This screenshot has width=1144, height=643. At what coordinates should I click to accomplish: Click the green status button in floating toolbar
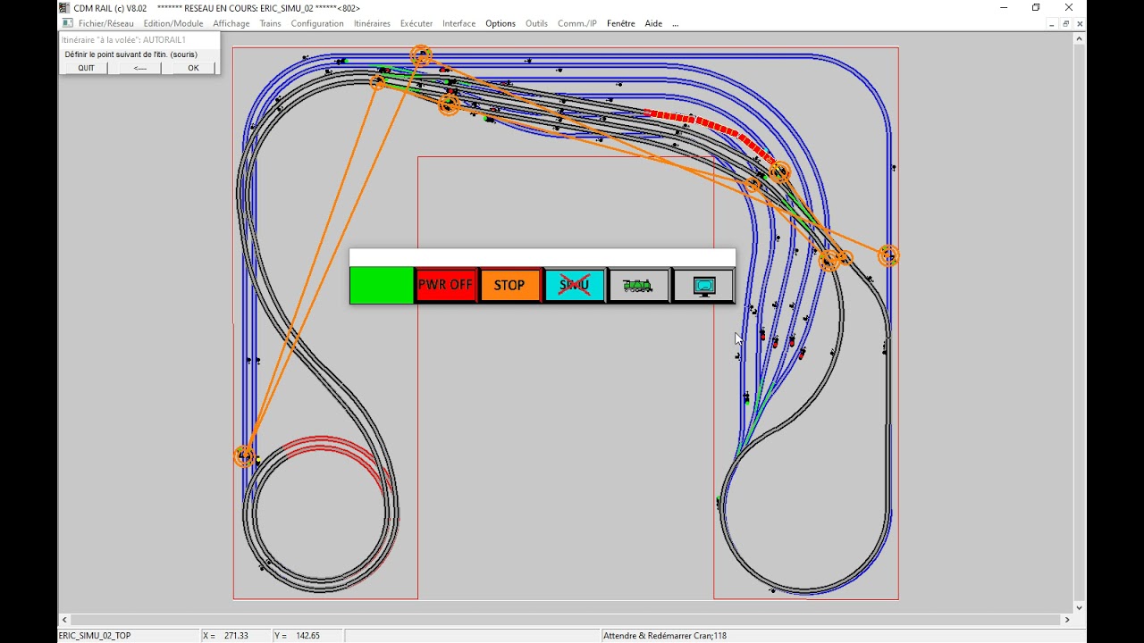382,285
